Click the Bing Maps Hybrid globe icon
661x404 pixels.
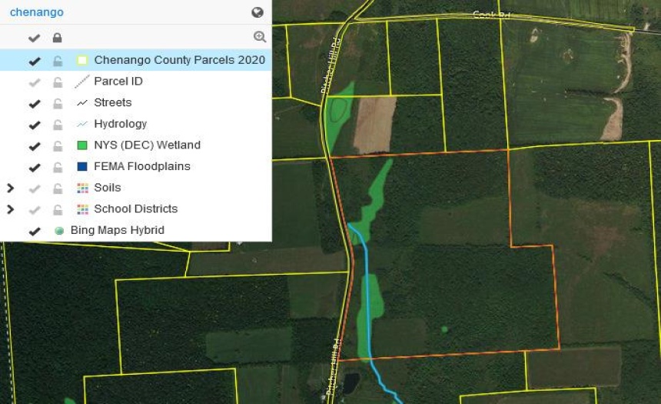59,230
